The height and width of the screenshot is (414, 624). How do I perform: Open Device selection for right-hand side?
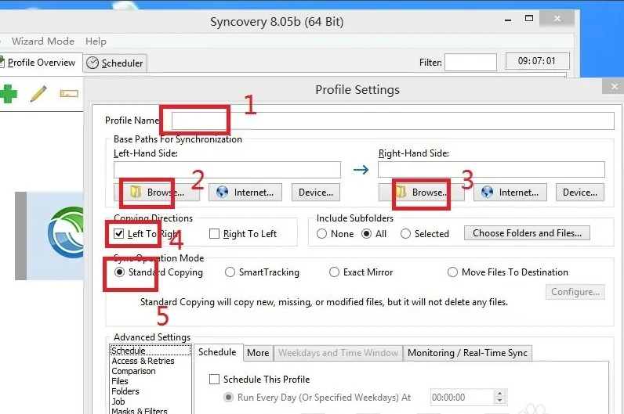point(580,193)
